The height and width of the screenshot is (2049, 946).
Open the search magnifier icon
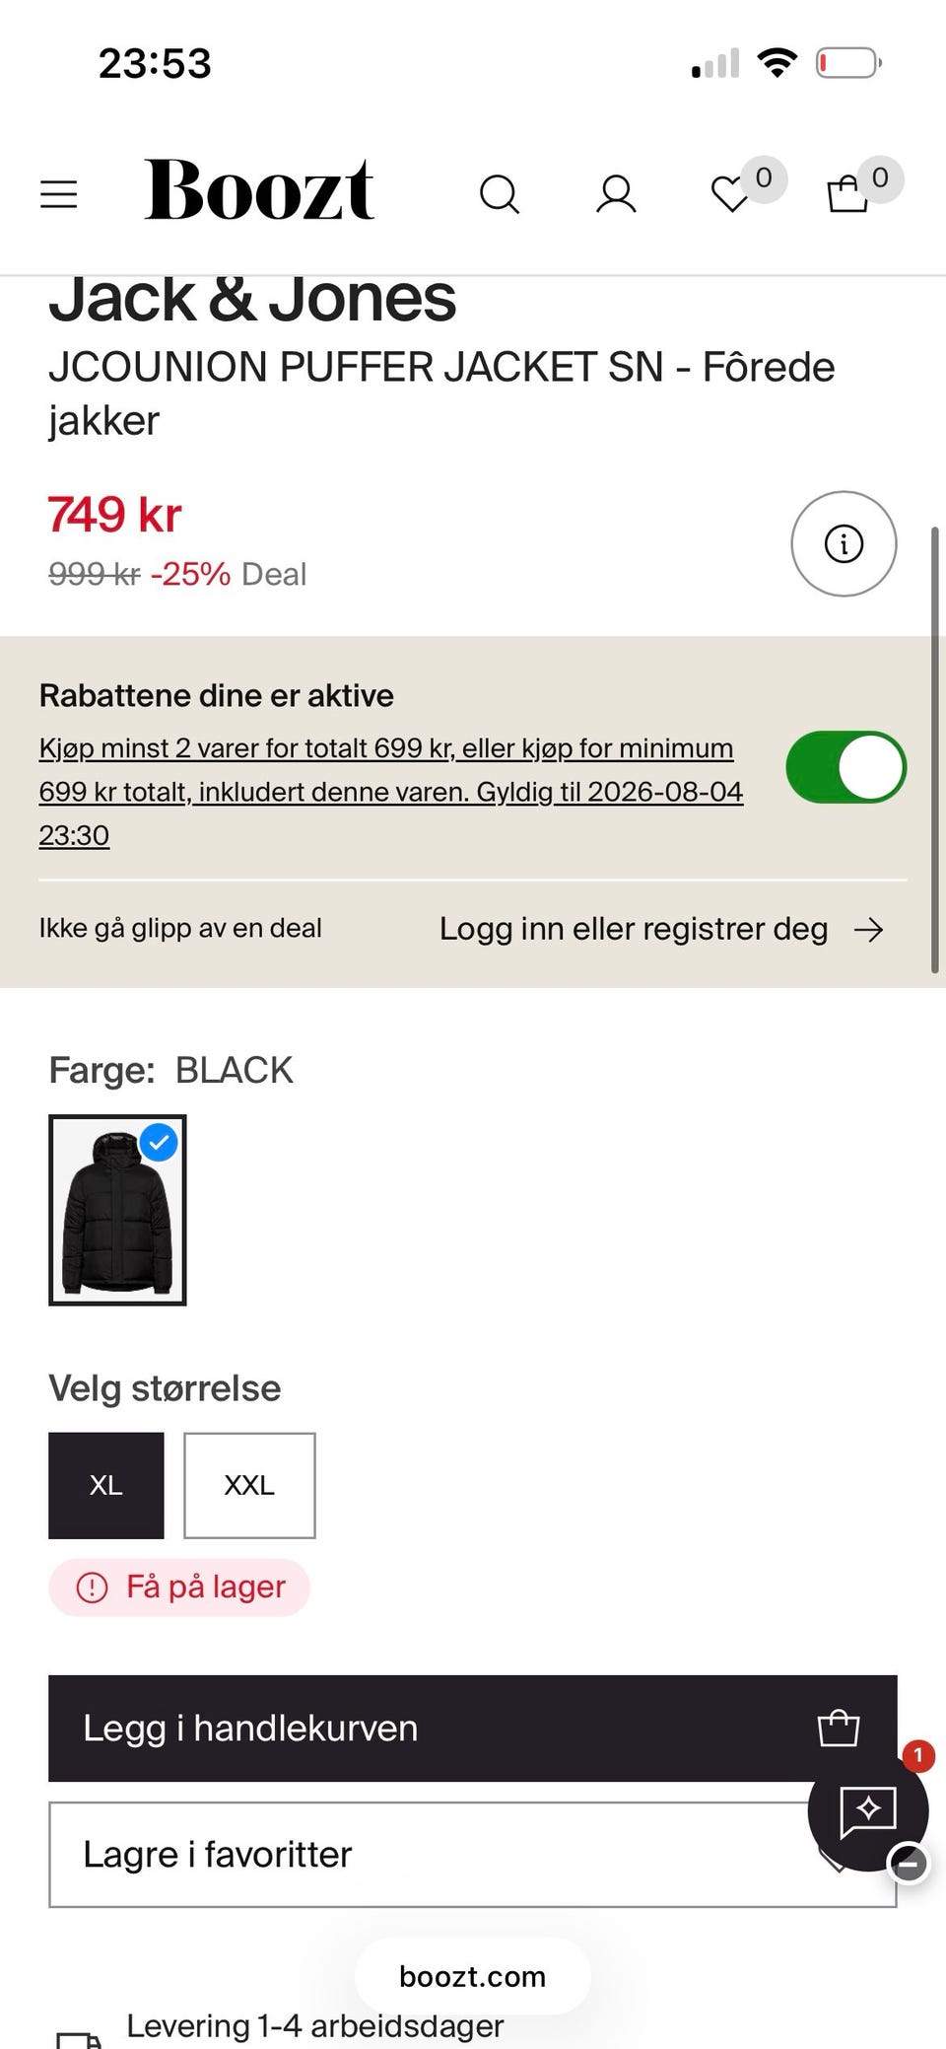tap(500, 194)
